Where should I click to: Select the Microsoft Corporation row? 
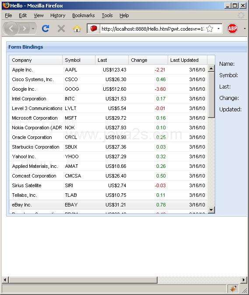108,118
